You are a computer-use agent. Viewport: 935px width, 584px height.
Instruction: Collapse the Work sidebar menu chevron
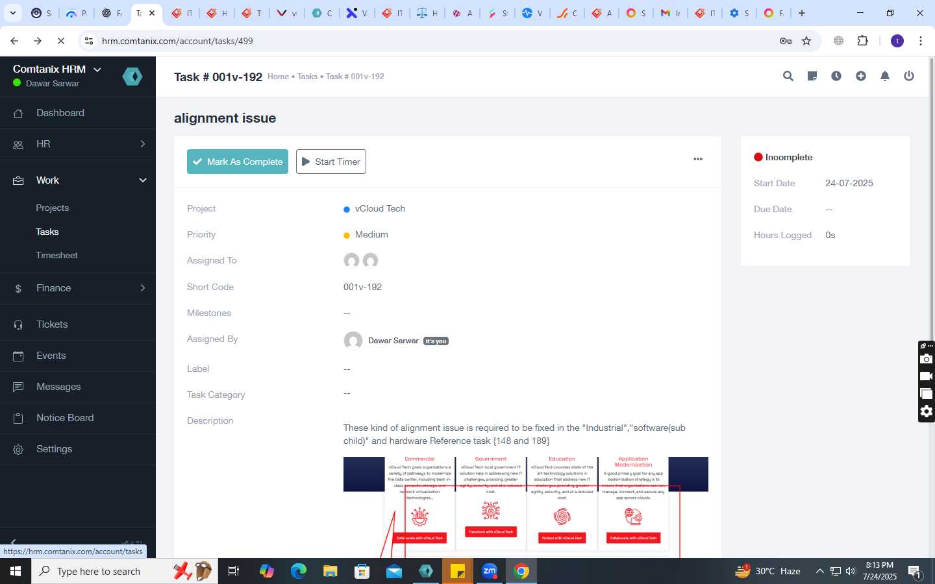tap(143, 180)
